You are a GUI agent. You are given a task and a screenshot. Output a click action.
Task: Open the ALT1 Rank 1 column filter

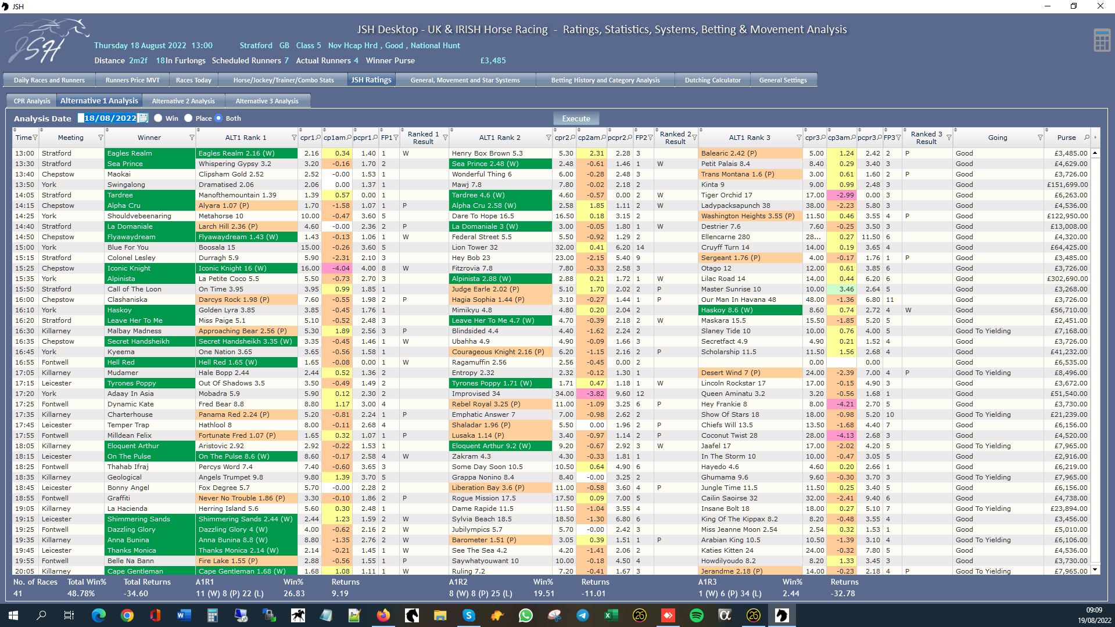point(294,138)
